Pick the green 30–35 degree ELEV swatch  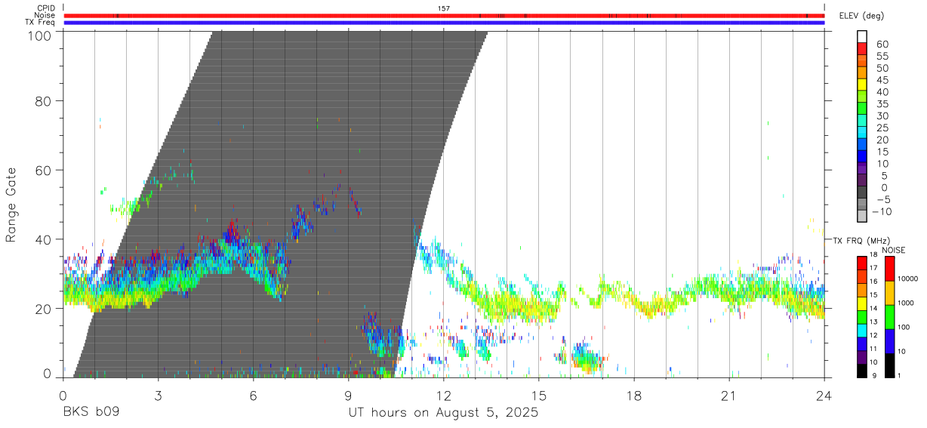862,109
